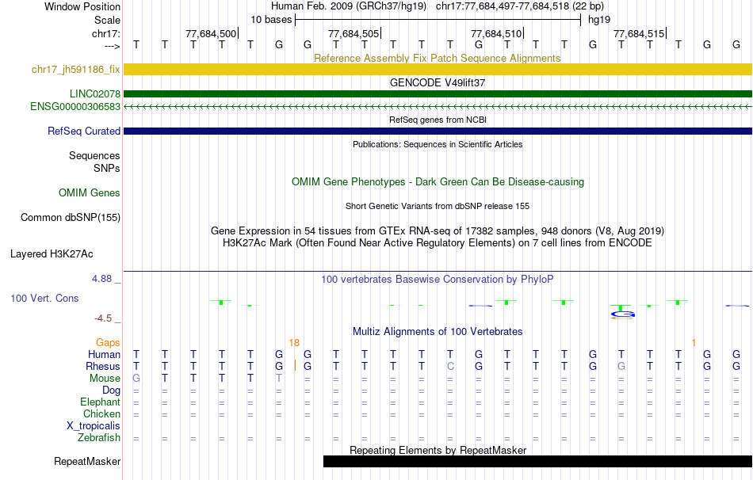The height and width of the screenshot is (480, 753).
Task: Select the chr17_jh591186_fix track label
Action: coord(76,69)
